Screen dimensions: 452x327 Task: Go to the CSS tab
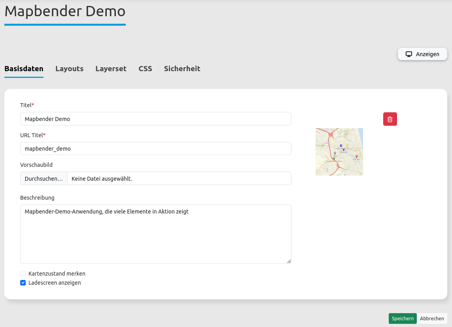tap(145, 69)
